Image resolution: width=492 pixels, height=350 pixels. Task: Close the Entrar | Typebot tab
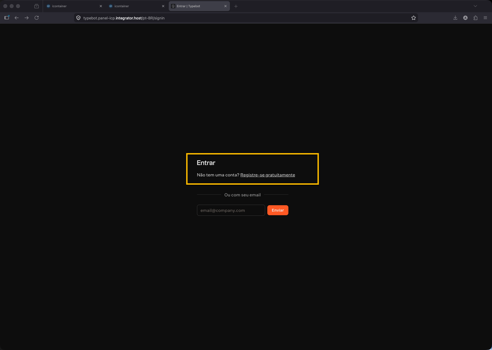click(225, 6)
